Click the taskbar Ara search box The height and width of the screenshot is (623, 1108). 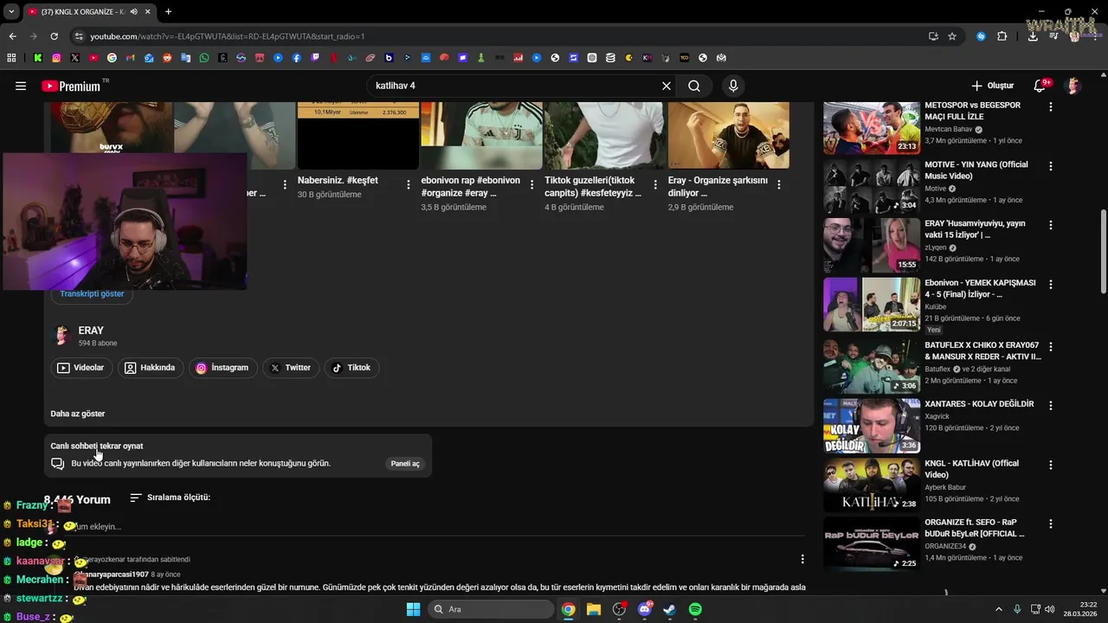tap(491, 609)
